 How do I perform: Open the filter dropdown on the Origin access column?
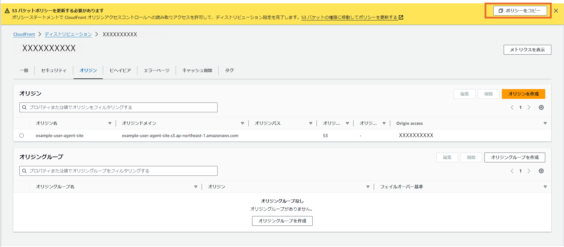click(545, 123)
